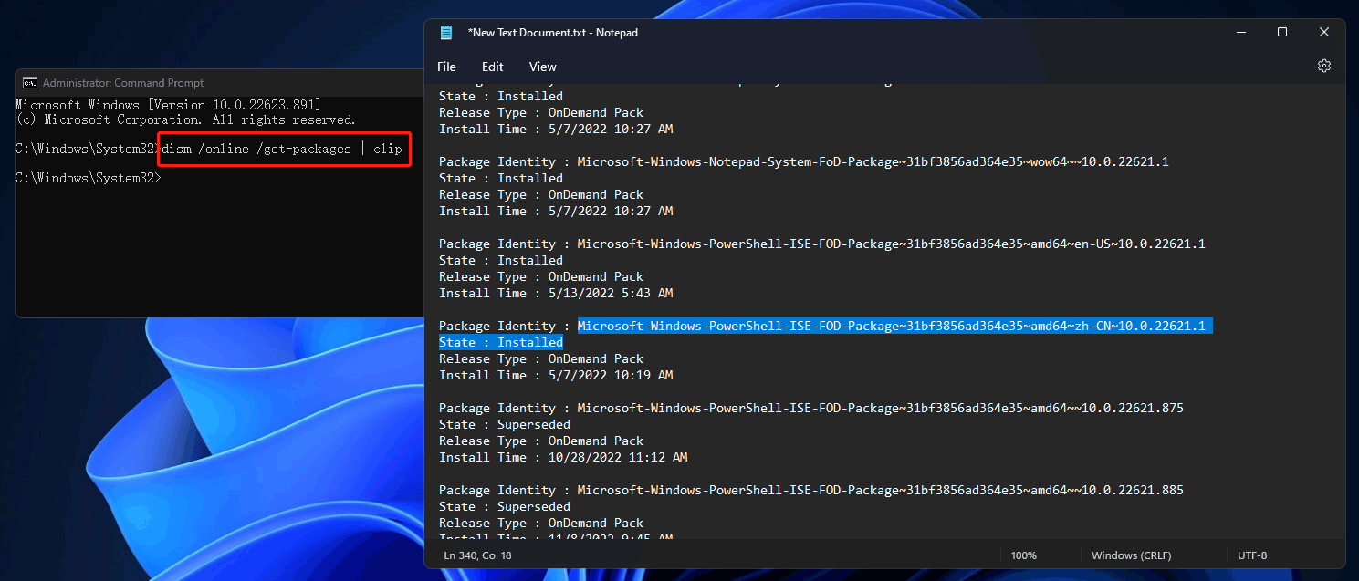Image resolution: width=1359 pixels, height=581 pixels.
Task: Open Notepad settings via the gear icon
Action: tap(1324, 66)
